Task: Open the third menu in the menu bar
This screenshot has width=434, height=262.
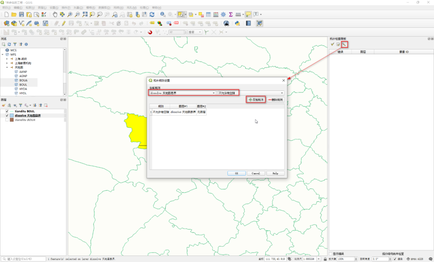Action: click(30, 8)
